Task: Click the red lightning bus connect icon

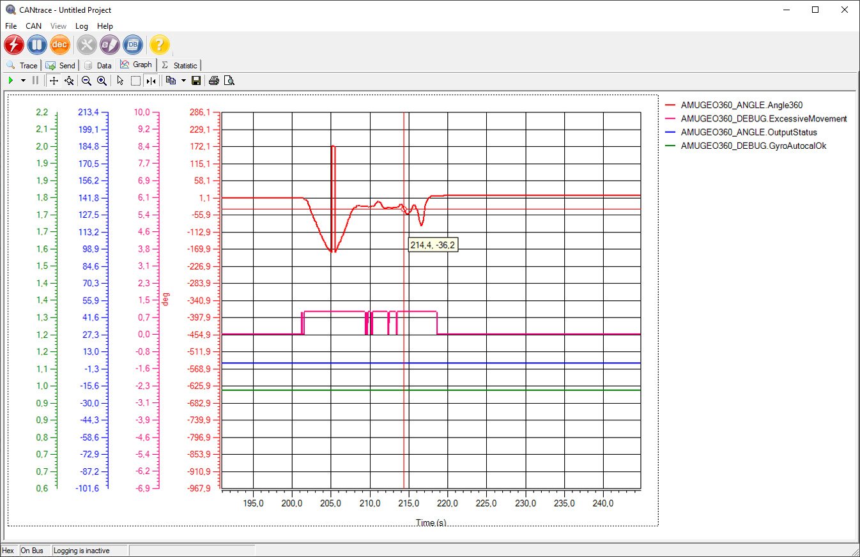Action: pyautogui.click(x=14, y=45)
